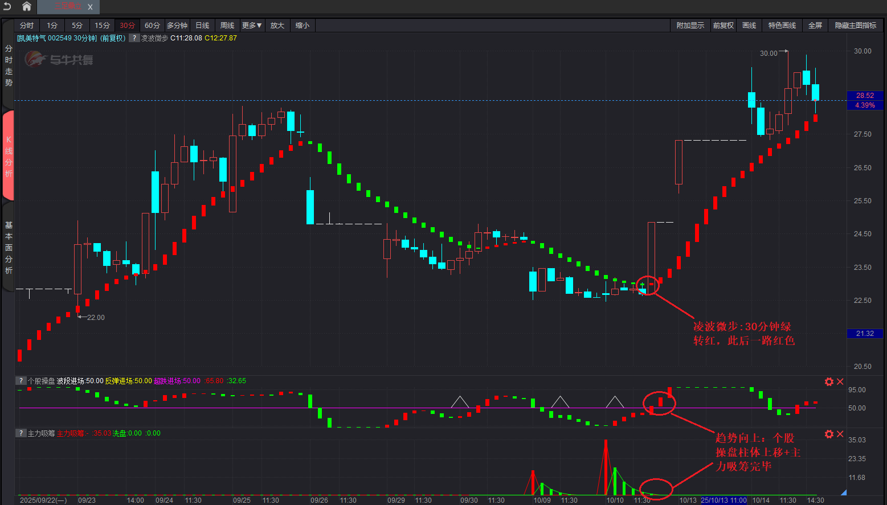Image resolution: width=887 pixels, height=505 pixels.
Task: Click the back arrow icon
Action: [7, 6]
